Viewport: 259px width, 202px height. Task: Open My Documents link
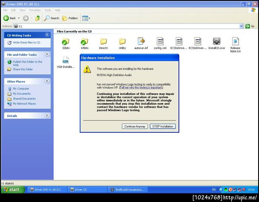[x=22, y=93]
